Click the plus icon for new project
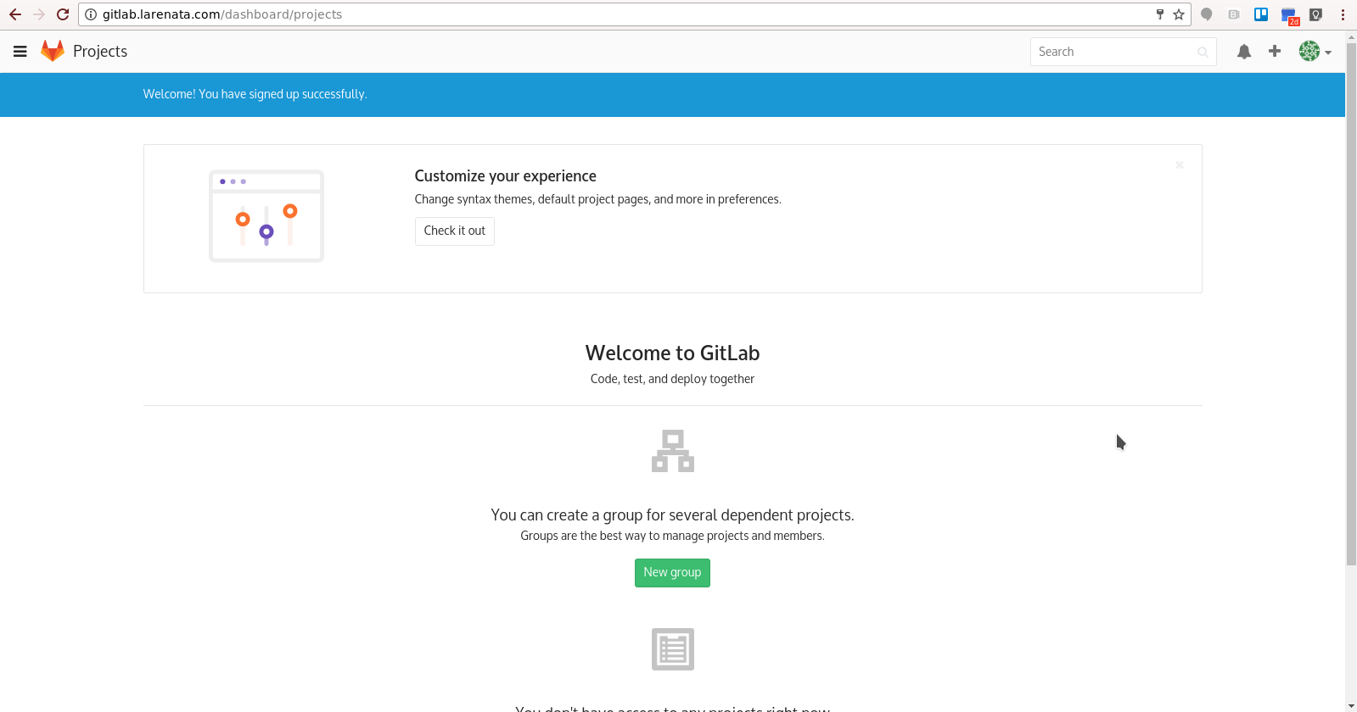The height and width of the screenshot is (712, 1357). point(1275,52)
